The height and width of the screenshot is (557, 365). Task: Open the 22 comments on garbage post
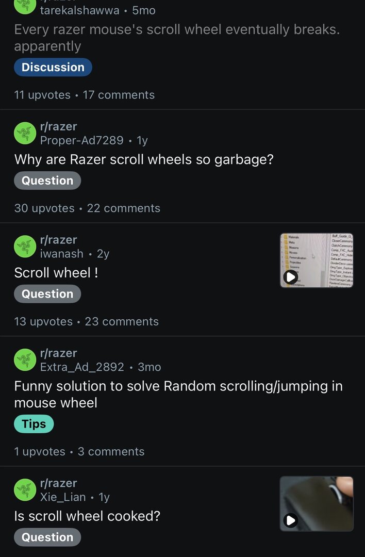tap(124, 208)
